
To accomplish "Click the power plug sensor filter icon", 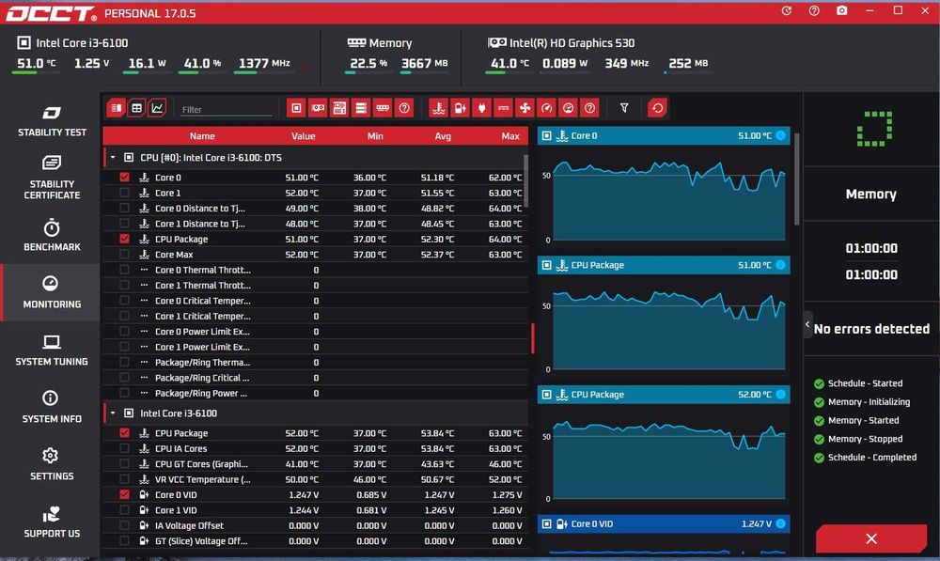I will 482,108.
